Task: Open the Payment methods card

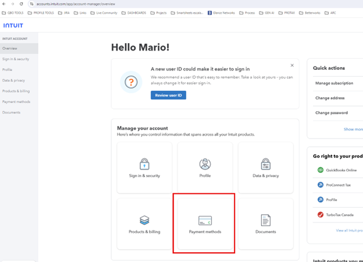Action: (205, 224)
